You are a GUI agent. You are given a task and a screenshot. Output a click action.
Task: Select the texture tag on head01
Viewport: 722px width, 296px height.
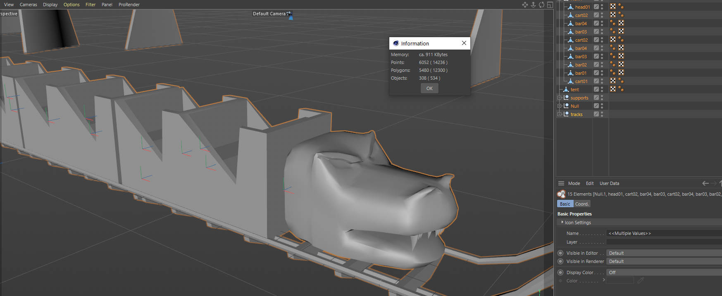pyautogui.click(x=613, y=7)
